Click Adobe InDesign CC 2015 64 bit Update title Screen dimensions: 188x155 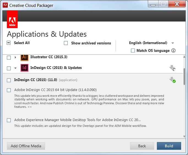(x=55, y=90)
